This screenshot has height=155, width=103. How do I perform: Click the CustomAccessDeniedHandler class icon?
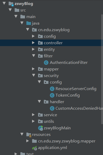click(x=52, y=108)
